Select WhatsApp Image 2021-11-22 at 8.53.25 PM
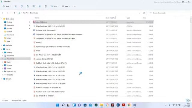 (93, 26)
